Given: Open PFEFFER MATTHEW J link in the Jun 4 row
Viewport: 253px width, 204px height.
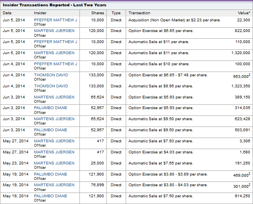Looking at the screenshot, I should click(55, 64).
